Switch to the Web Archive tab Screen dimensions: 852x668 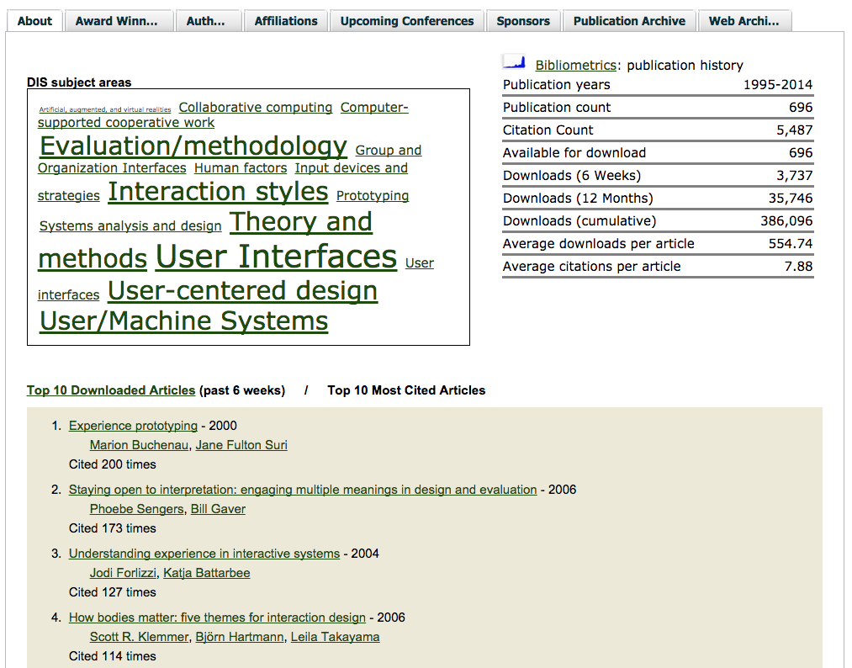(744, 20)
